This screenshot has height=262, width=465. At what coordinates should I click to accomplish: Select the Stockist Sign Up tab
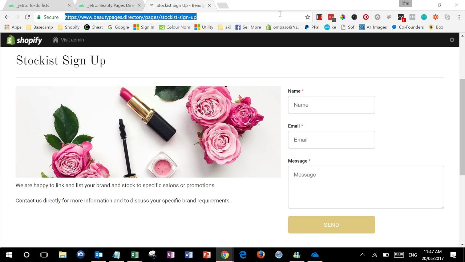[x=180, y=5]
